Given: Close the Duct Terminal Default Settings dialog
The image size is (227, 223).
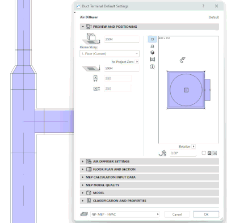Looking at the screenshot, I should coord(216,6).
